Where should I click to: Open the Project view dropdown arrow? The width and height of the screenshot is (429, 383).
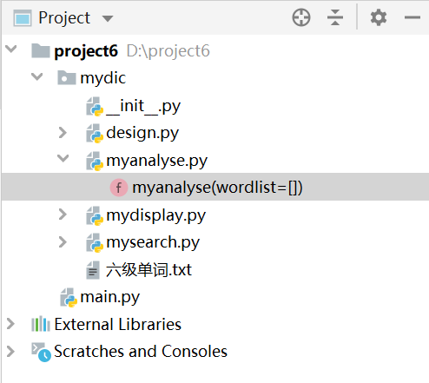[x=108, y=19]
